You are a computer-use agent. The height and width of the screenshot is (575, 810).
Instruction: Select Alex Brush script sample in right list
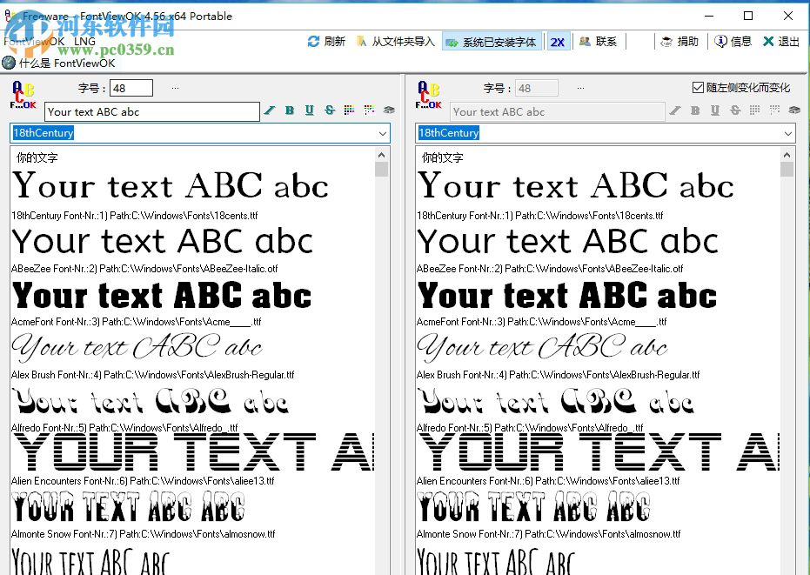point(542,347)
